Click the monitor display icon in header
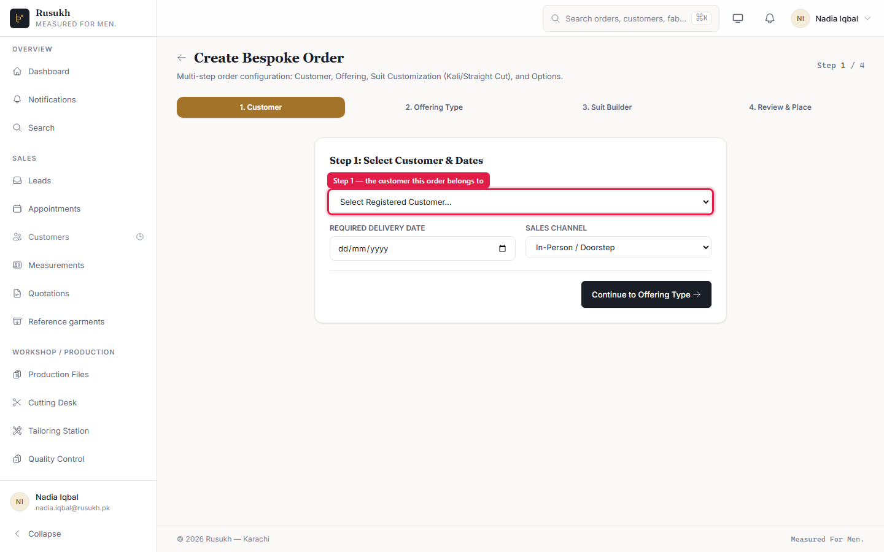The width and height of the screenshot is (884, 552). [x=738, y=18]
